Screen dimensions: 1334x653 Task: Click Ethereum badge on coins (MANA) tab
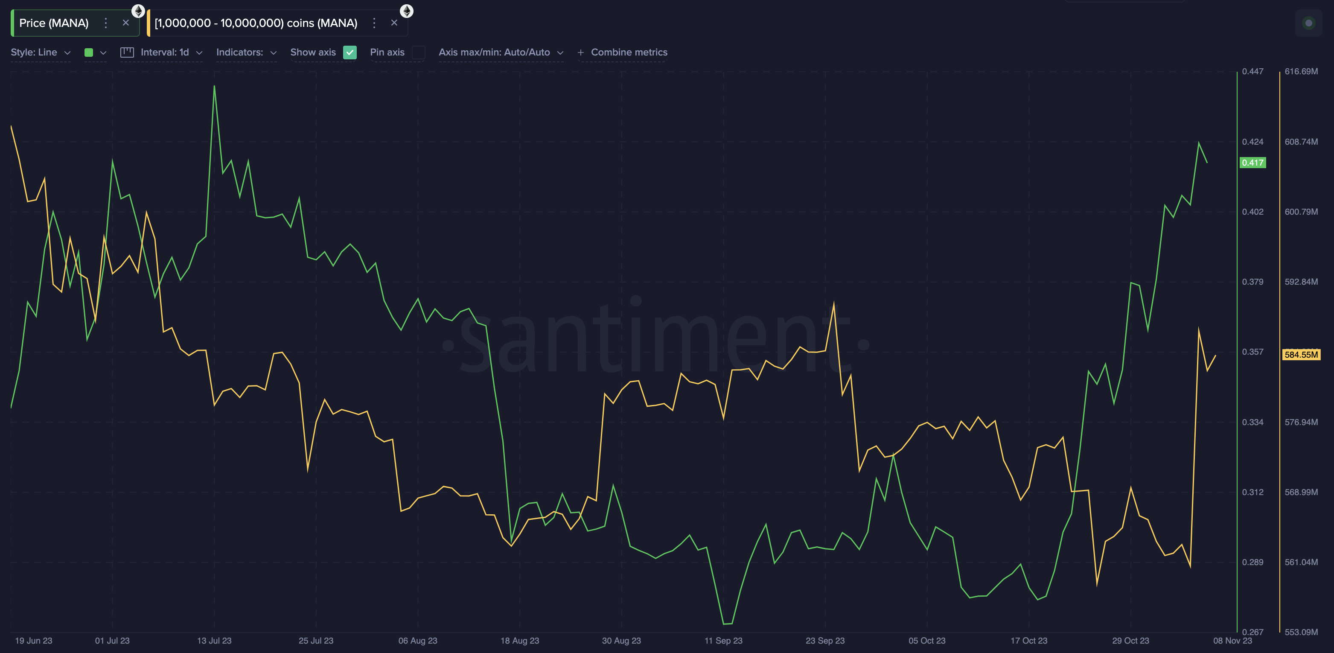pos(407,11)
